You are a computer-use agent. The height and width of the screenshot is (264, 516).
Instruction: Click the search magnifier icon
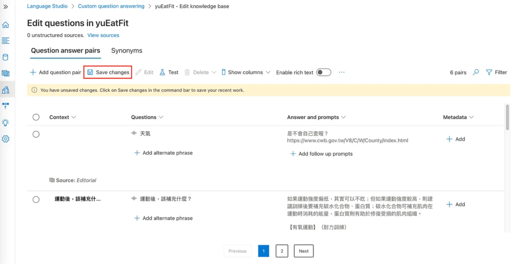[476, 73]
